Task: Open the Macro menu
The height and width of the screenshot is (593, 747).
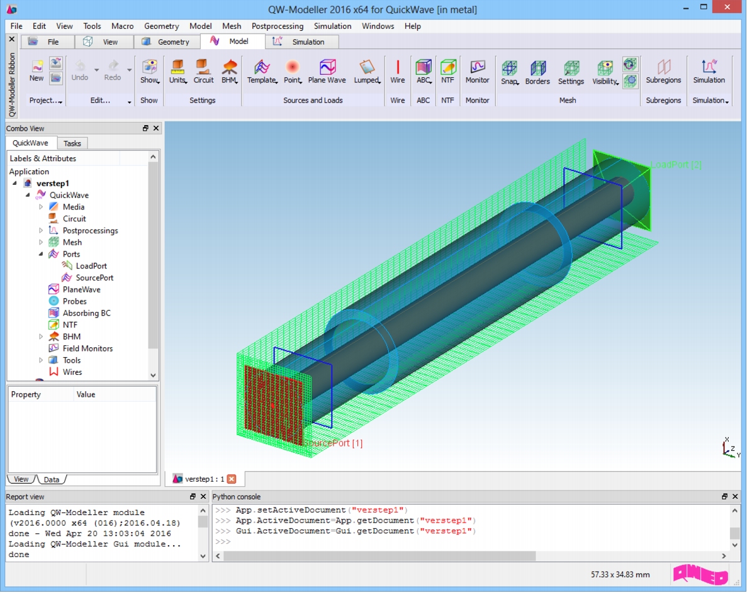Action: click(x=123, y=26)
